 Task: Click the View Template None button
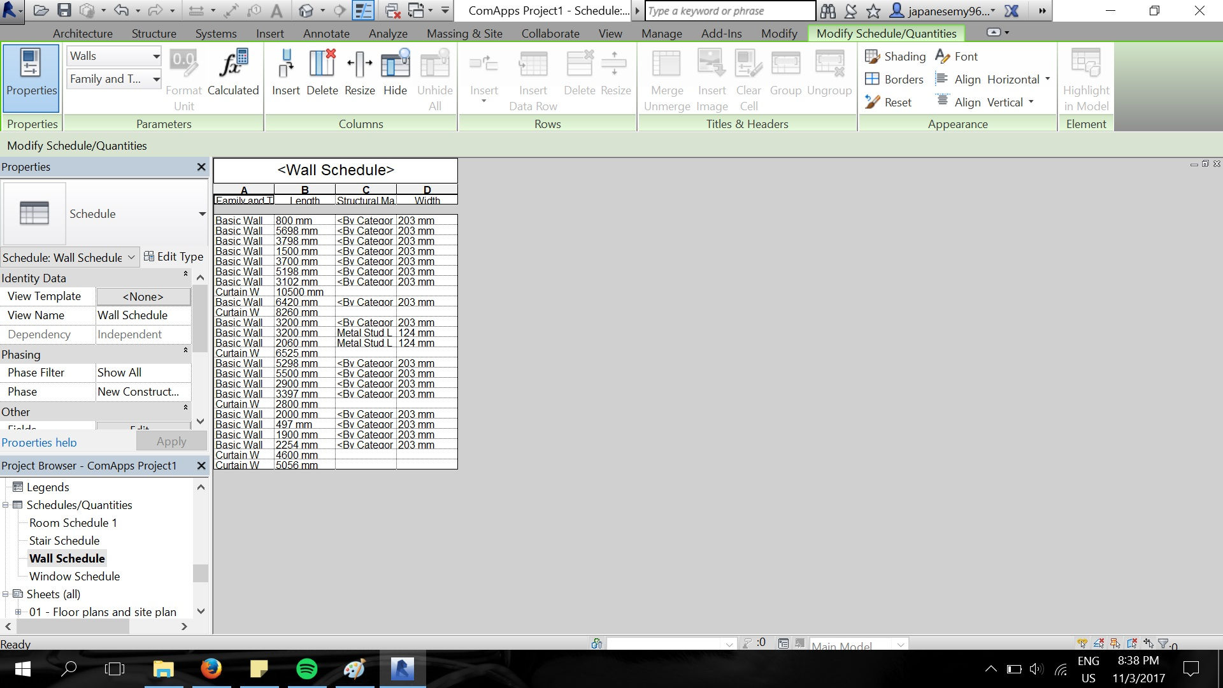(143, 296)
